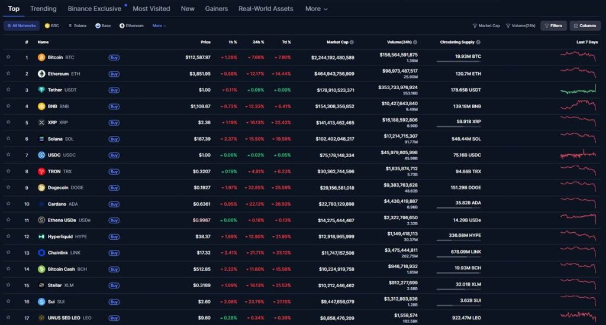Click the Buy button for Sui
This screenshot has width=606, height=325.
tap(114, 302)
